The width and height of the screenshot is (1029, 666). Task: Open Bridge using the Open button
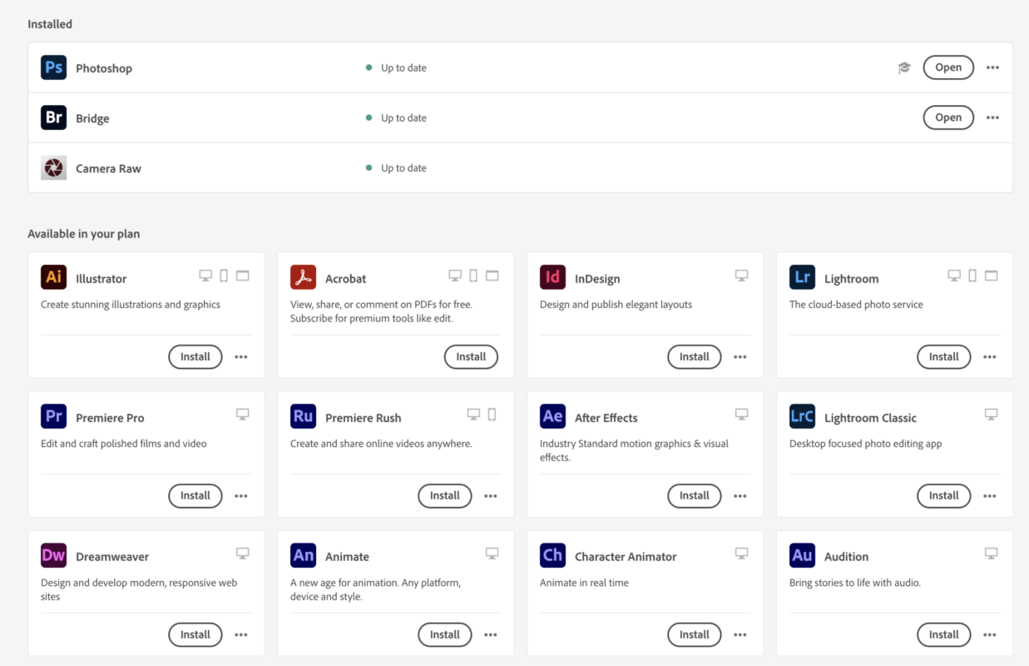coord(947,117)
